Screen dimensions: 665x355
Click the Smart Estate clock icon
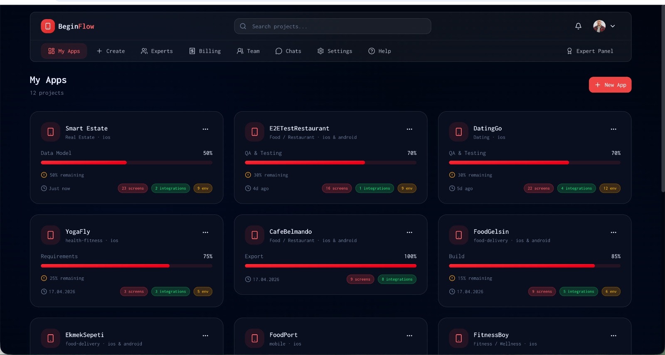(x=44, y=189)
